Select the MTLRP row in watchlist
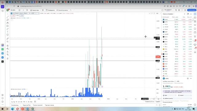The image size is (197, 111). click(x=177, y=27)
